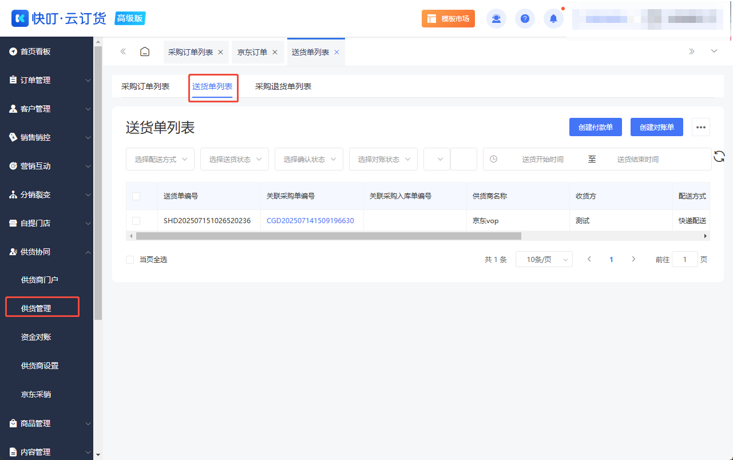The width and height of the screenshot is (733, 460).
Task: Click the 订单管理 clipboard icon
Action: (13, 80)
